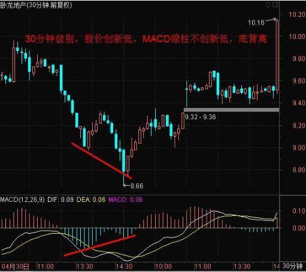This screenshot has width=306, height=272.
Task: Click the square panel icon at top right
Action: (275, 4)
